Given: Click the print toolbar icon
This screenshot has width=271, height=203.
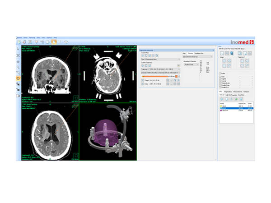Looking at the screenshot, I should point(66,42).
